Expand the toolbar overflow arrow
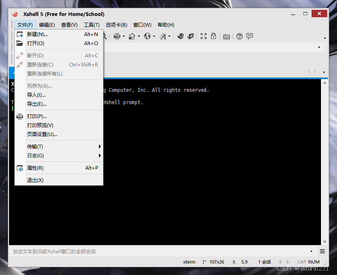The width and height of the screenshot is (337, 275). click(x=325, y=38)
